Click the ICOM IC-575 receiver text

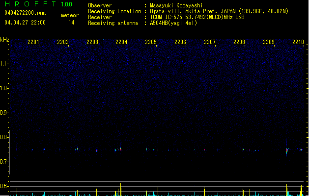pos(197,17)
